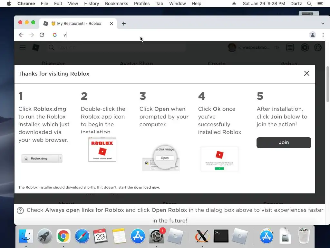The height and width of the screenshot is (248, 330).
Task: Expand the tab search chevron
Action: [323, 24]
